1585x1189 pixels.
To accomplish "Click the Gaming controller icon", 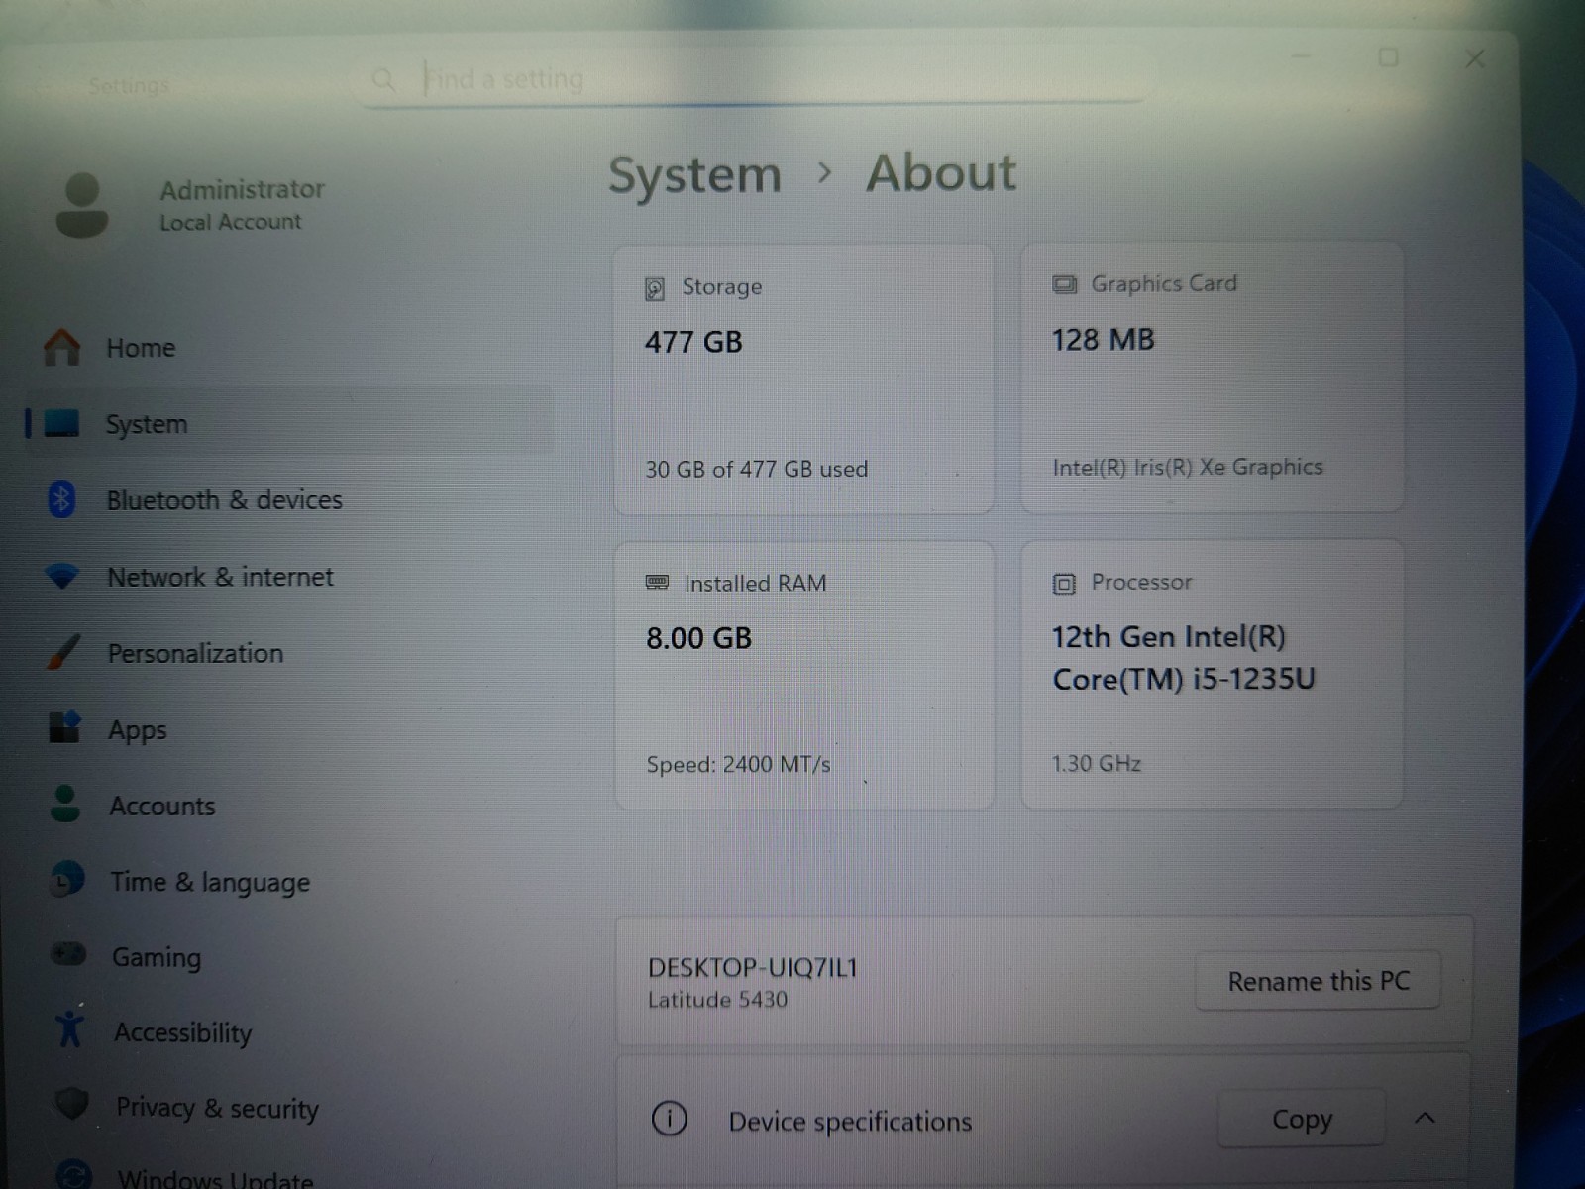I will tap(68, 954).
